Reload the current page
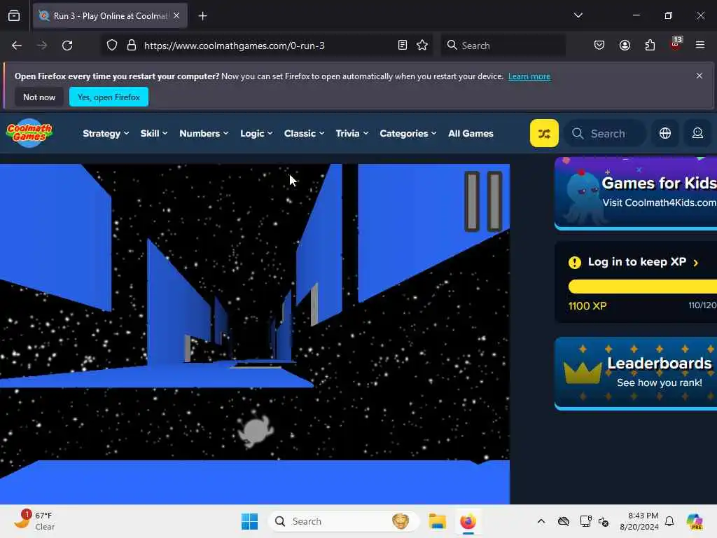The height and width of the screenshot is (538, 717). tap(67, 46)
